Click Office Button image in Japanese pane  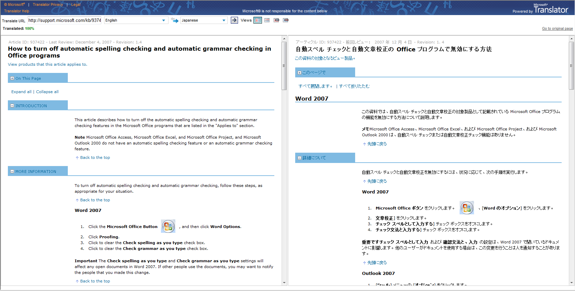click(x=466, y=208)
